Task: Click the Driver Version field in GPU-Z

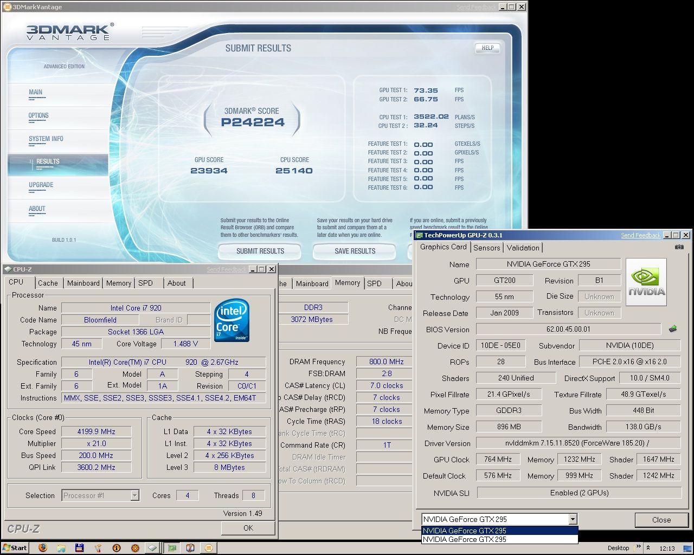Action: pos(578,443)
